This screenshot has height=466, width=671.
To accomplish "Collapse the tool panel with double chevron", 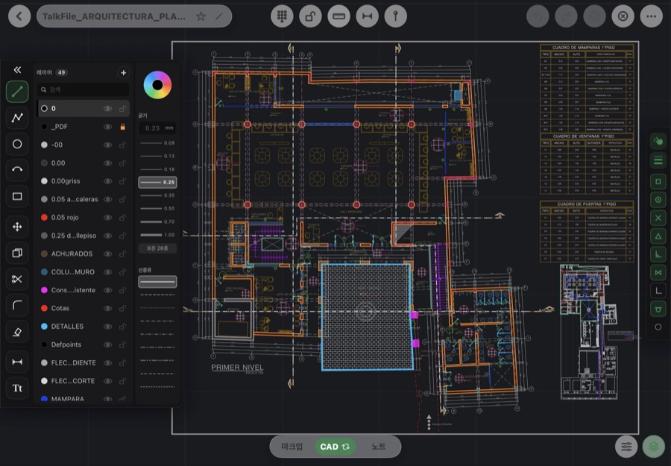I will point(17,70).
